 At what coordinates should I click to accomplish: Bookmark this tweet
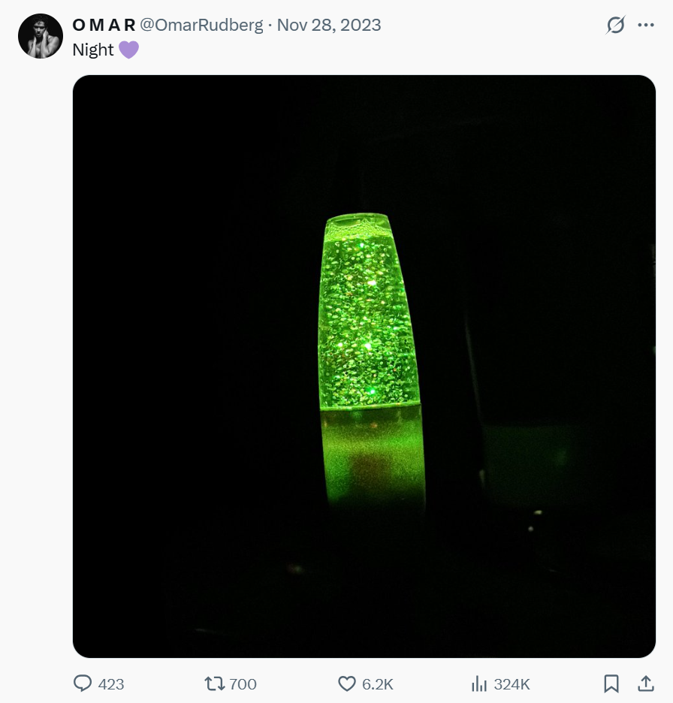point(611,683)
